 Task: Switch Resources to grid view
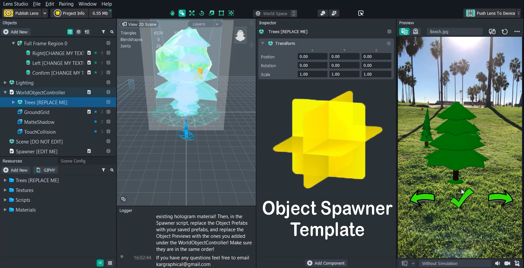point(110,263)
